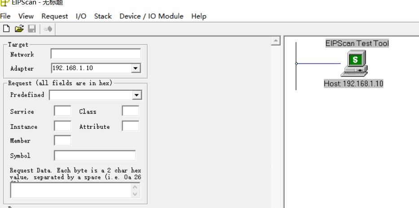Screen dimensions: 419x208
Task: Click the Member hex input field
Action: click(62, 140)
